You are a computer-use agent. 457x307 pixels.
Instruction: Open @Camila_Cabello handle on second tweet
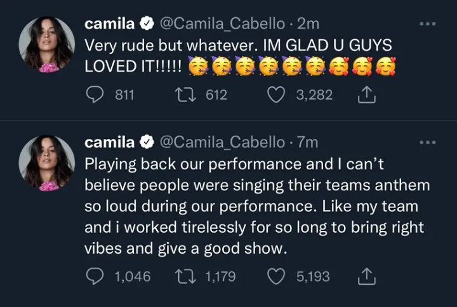click(222, 143)
